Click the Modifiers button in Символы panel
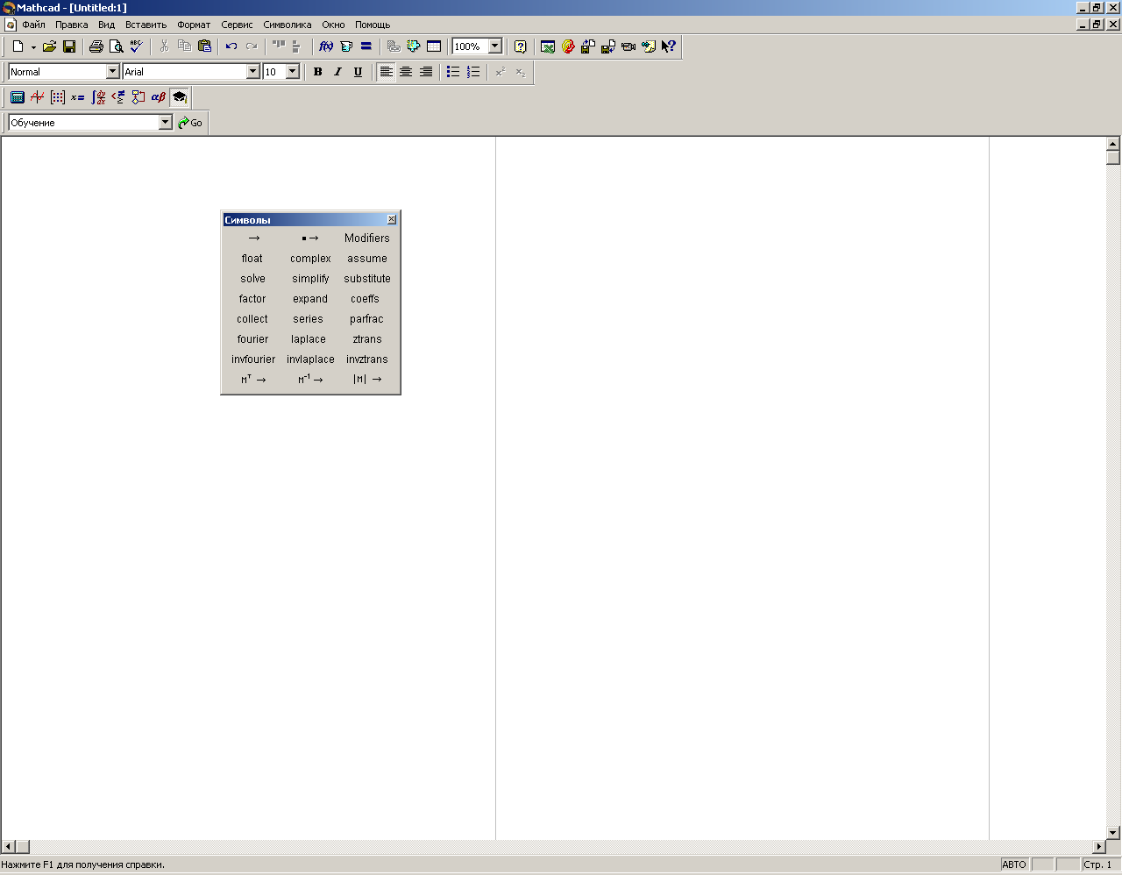The image size is (1122, 875). point(366,238)
